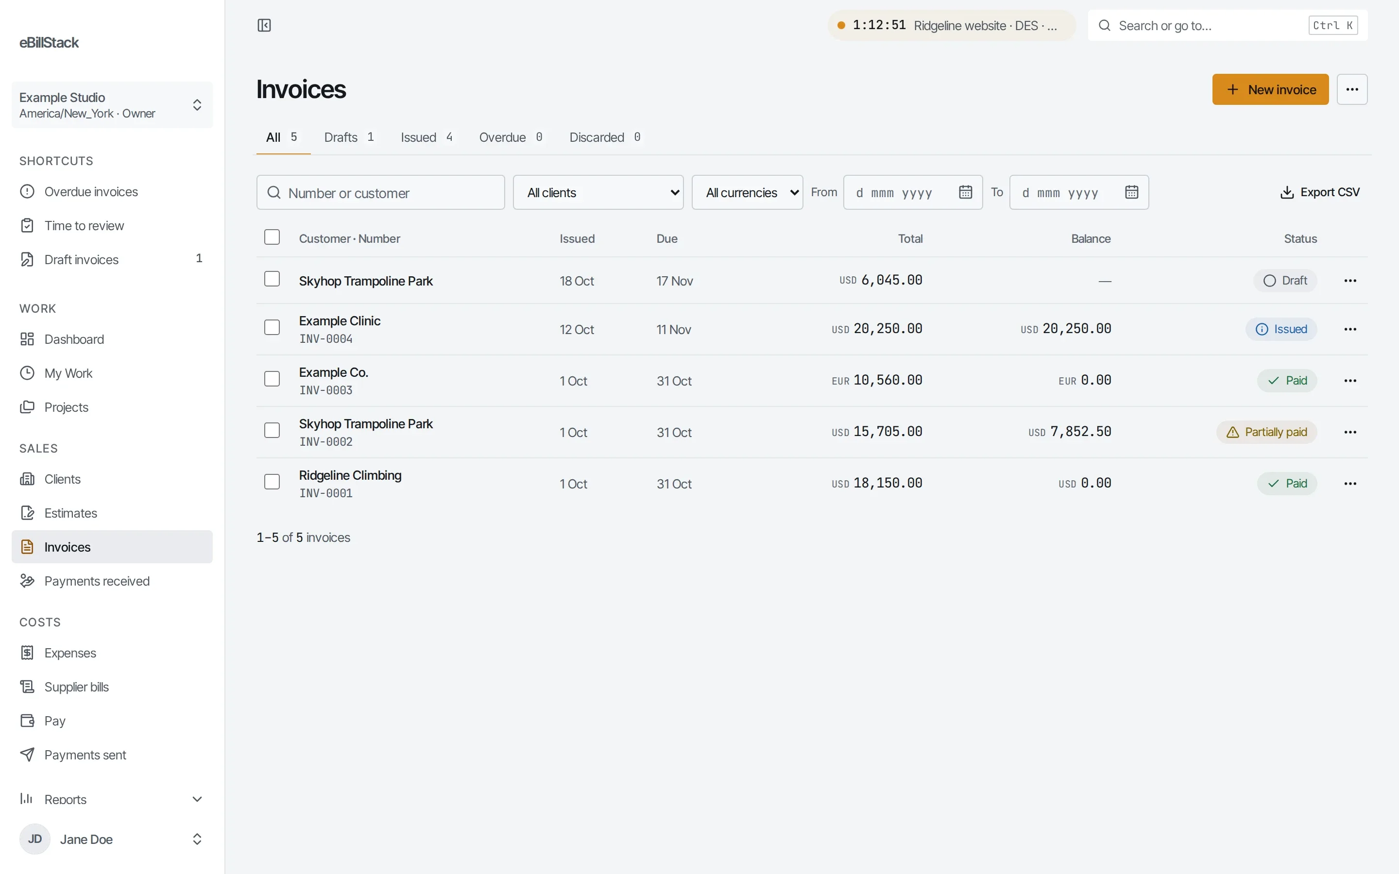Expand the Example Studio workspace switcher
The height and width of the screenshot is (874, 1399).
112,105
